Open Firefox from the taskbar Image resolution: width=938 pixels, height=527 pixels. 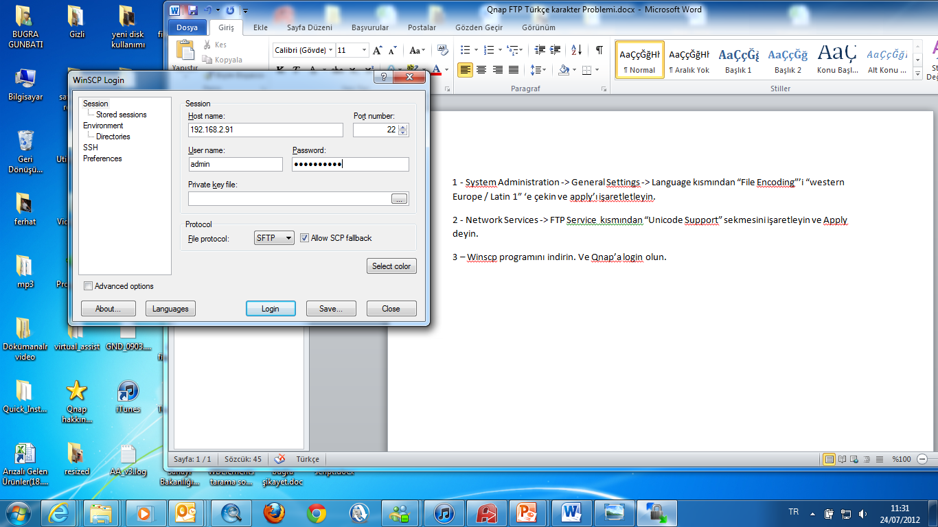point(273,513)
